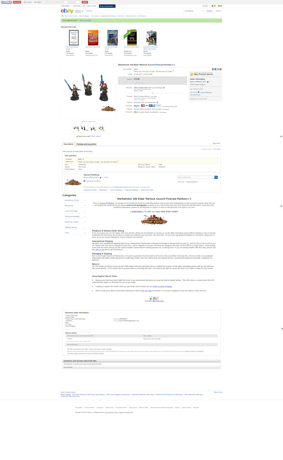Screen dimensions: 283x460
Task: Share listing on Facebook
Action: pyautogui.click(x=216, y=69)
